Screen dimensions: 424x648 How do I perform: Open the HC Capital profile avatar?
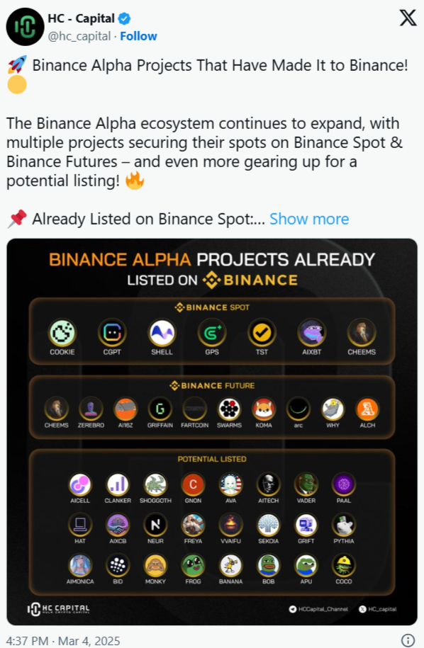pyautogui.click(x=26, y=27)
